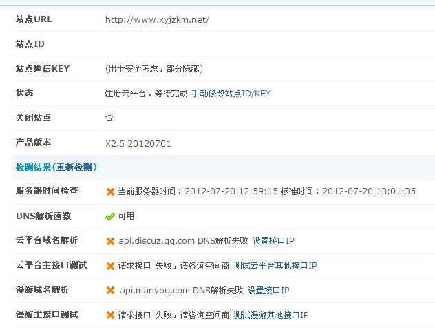Click the 云平台主接口测试 label
Screen dimensions: 435x334
coord(51,265)
